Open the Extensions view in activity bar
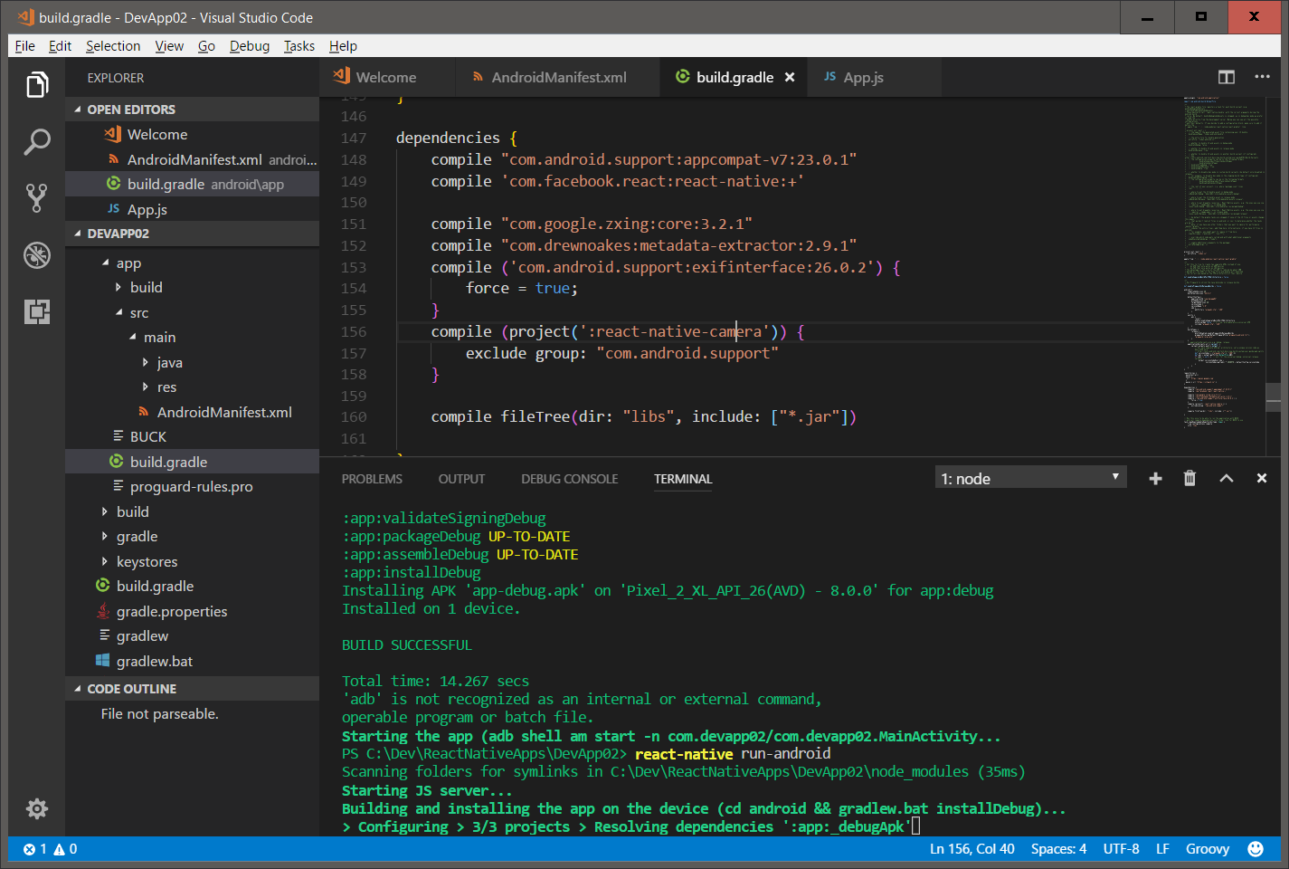This screenshot has width=1289, height=869. 37,311
